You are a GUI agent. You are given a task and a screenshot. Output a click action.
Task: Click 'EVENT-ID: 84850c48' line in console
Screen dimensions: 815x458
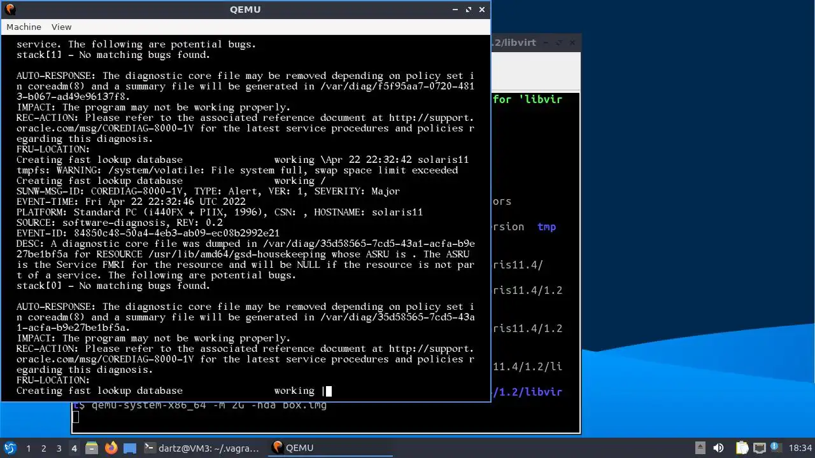pos(148,233)
